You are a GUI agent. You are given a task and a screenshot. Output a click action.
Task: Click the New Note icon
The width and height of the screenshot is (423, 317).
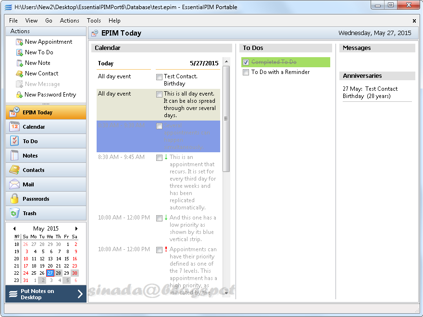(x=19, y=63)
